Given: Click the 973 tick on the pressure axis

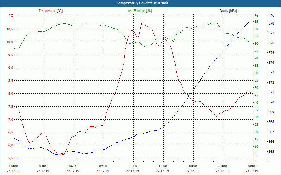Looking at the screenshot, I should [x=272, y=72].
